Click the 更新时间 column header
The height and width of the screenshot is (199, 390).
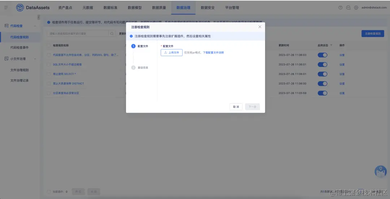[x=284, y=45]
